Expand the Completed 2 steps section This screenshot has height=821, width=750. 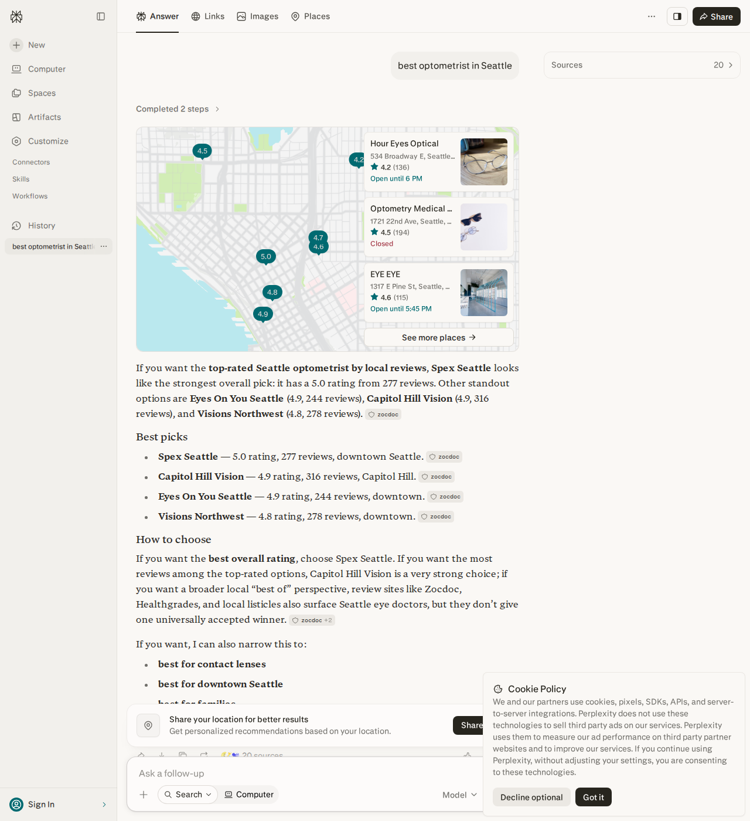(178, 109)
